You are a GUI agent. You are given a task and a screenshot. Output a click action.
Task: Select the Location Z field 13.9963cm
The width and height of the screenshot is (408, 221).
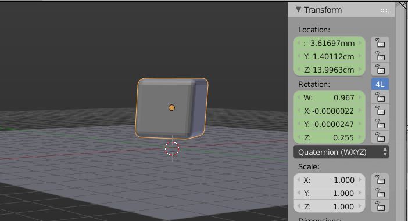pyautogui.click(x=329, y=70)
